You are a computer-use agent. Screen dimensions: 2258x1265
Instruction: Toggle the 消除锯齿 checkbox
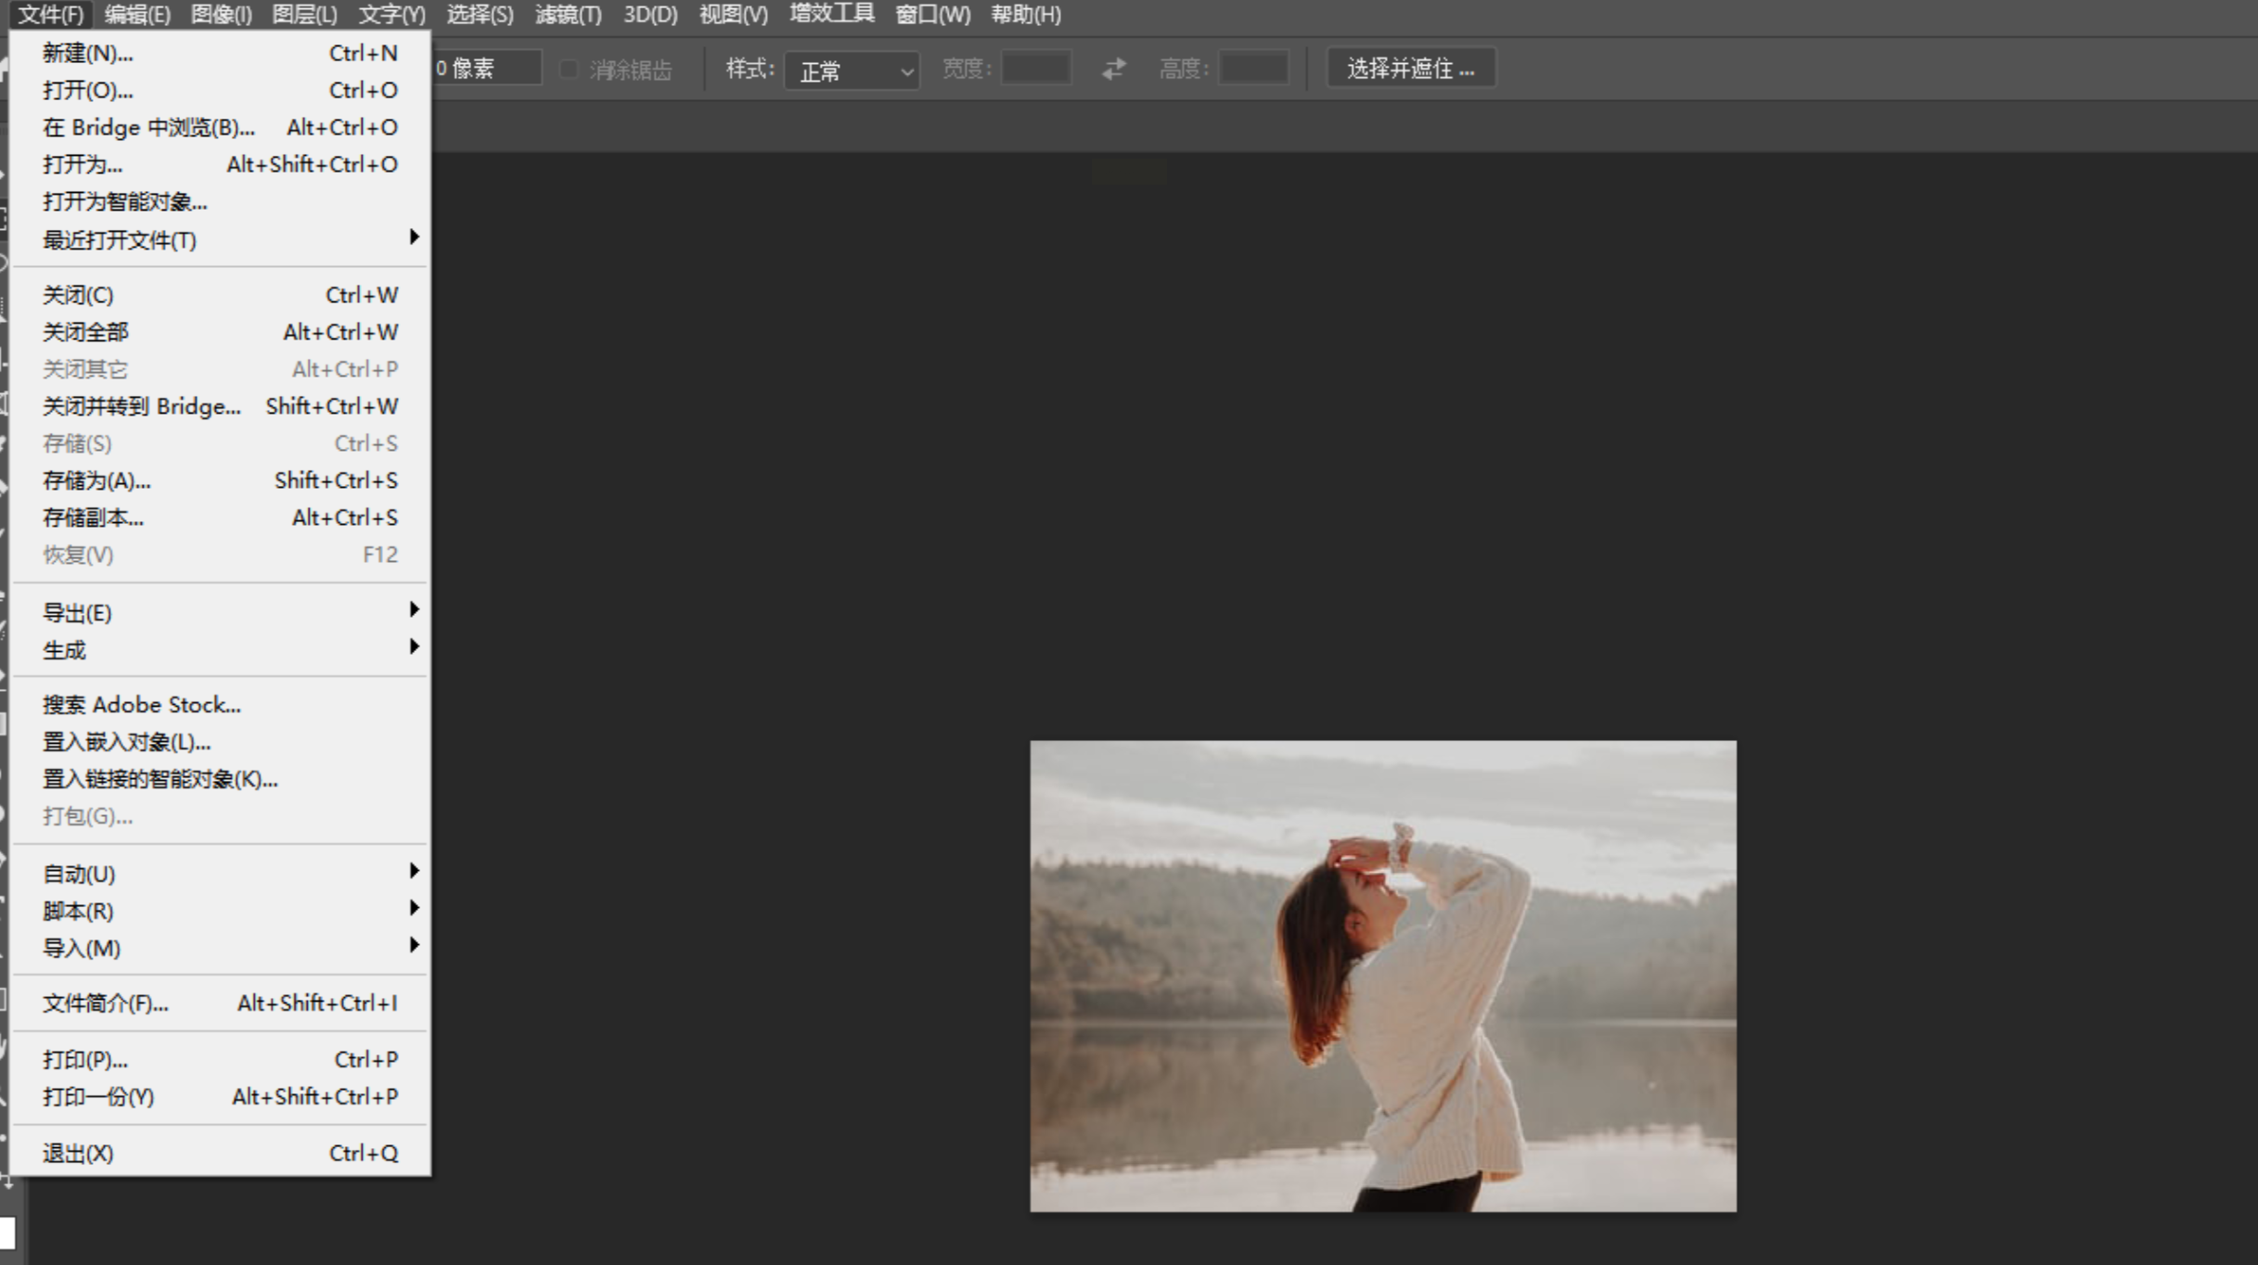click(x=569, y=70)
